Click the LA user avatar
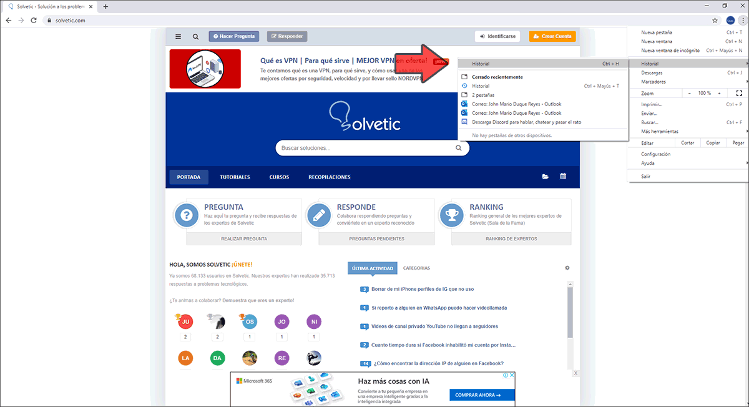The image size is (749, 407). pos(185,358)
